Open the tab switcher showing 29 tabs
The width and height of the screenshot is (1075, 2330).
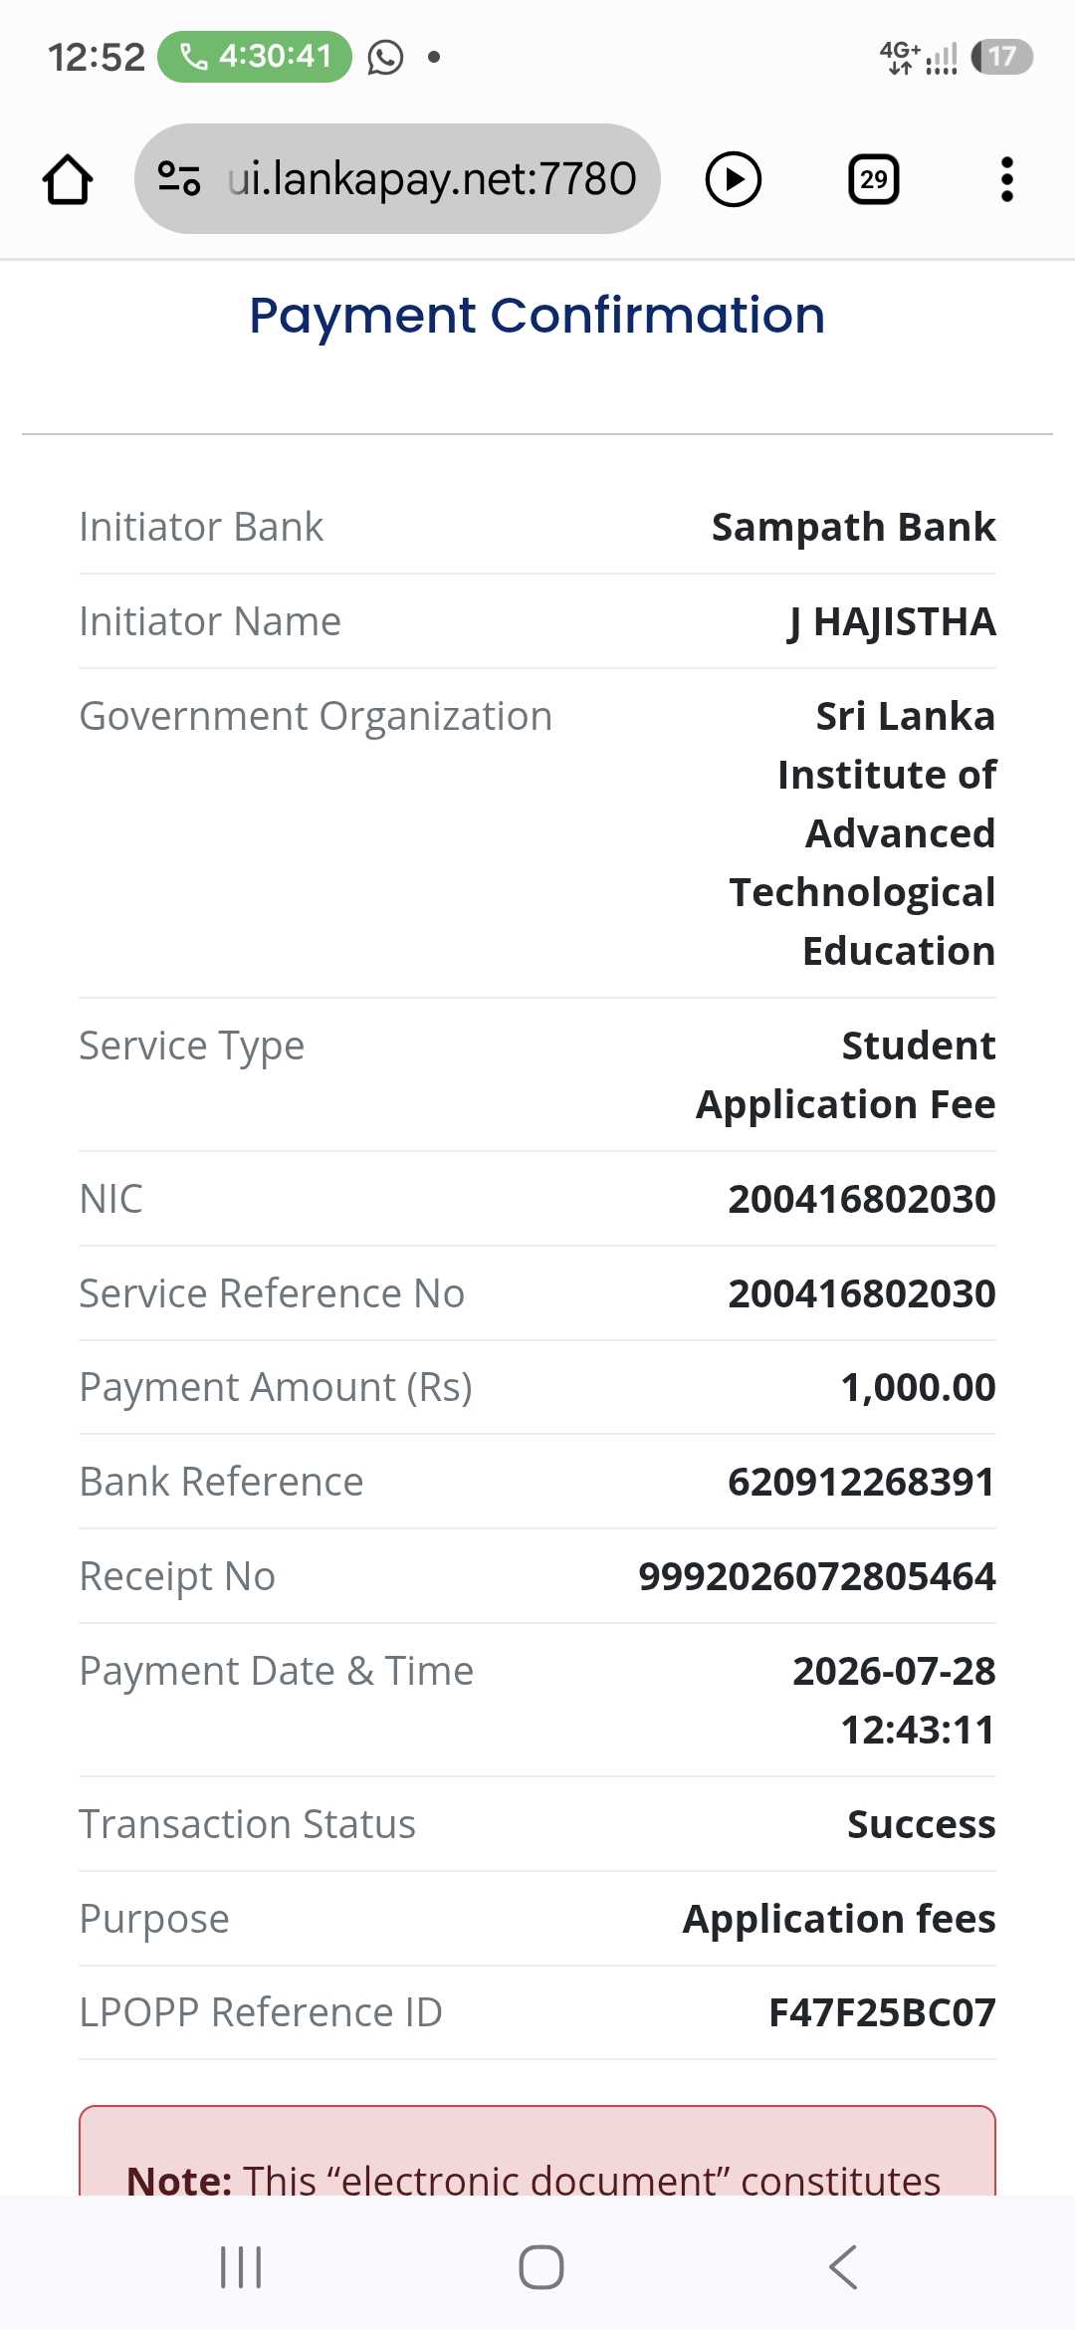pyautogui.click(x=874, y=180)
